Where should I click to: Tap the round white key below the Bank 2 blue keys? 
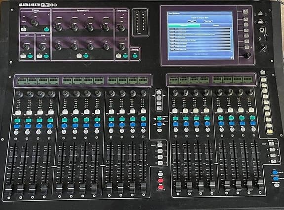(x=277, y=185)
